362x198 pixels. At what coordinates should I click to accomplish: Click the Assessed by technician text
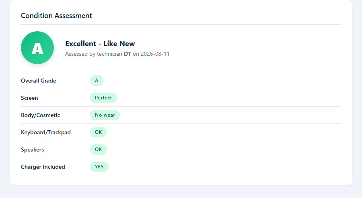click(94, 54)
